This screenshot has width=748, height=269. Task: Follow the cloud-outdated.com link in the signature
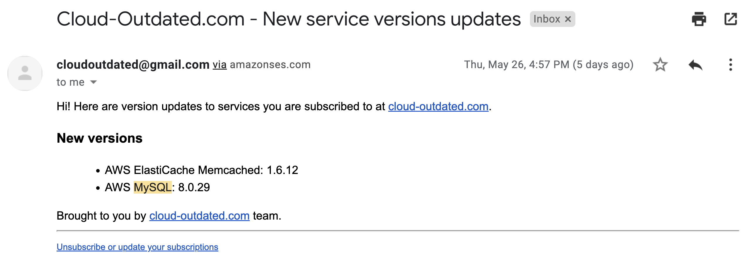199,216
